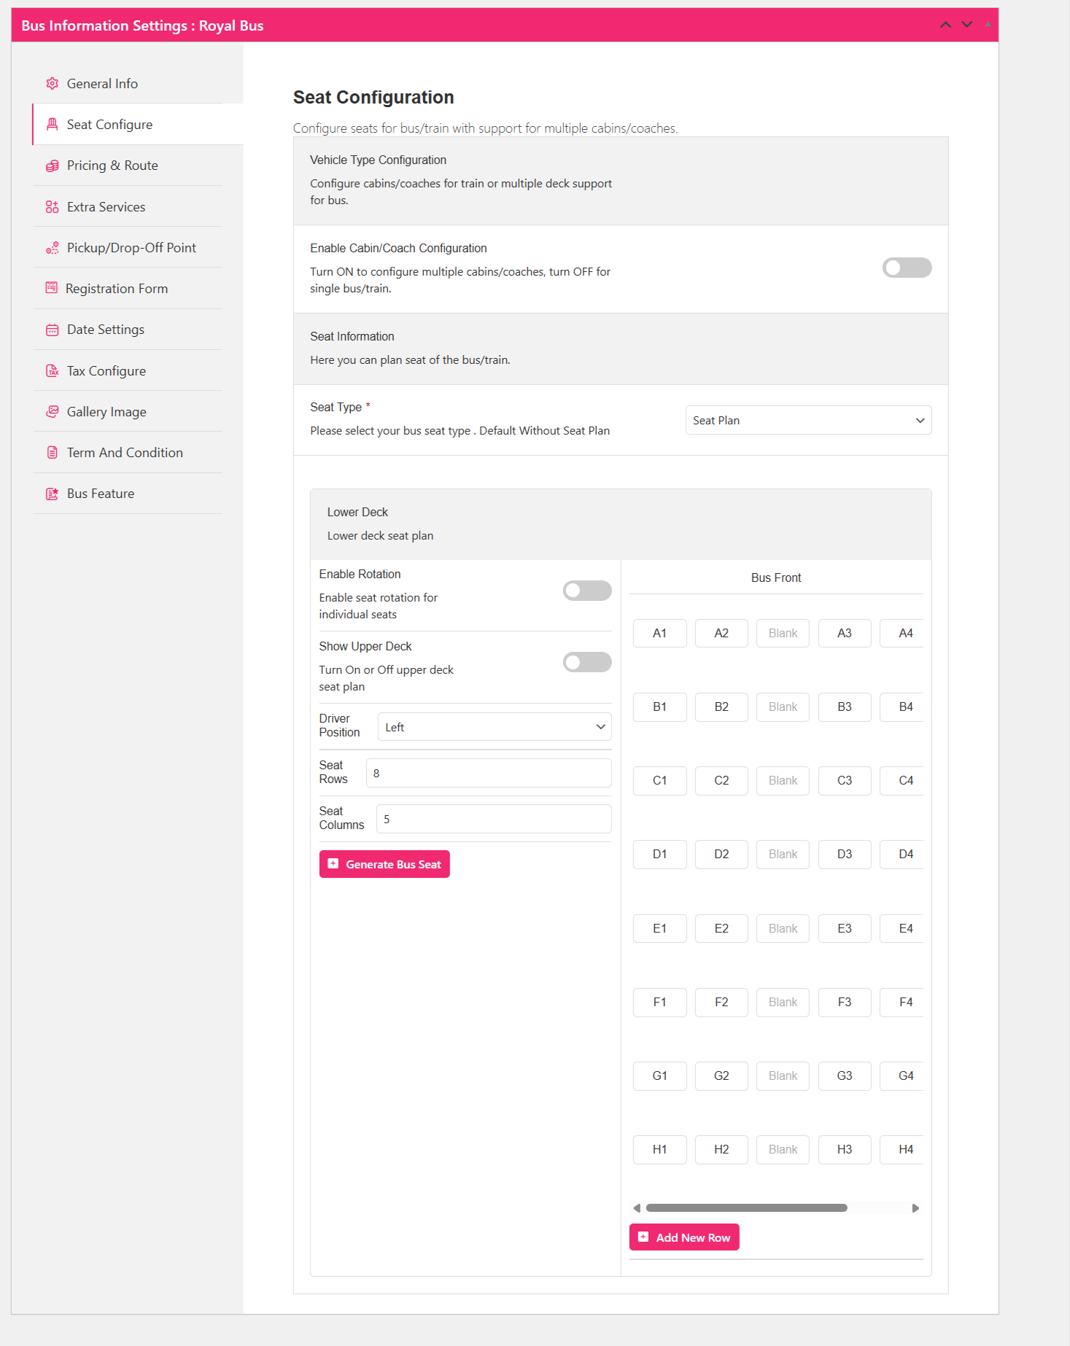Click the Tax Configure icon
The image size is (1070, 1346).
tap(52, 371)
